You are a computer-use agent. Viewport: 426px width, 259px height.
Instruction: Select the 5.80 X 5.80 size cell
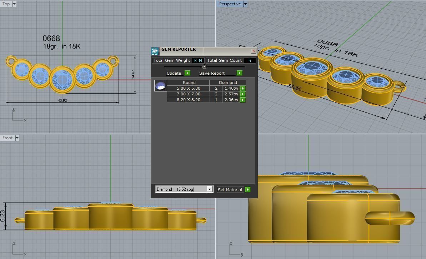(x=188, y=88)
